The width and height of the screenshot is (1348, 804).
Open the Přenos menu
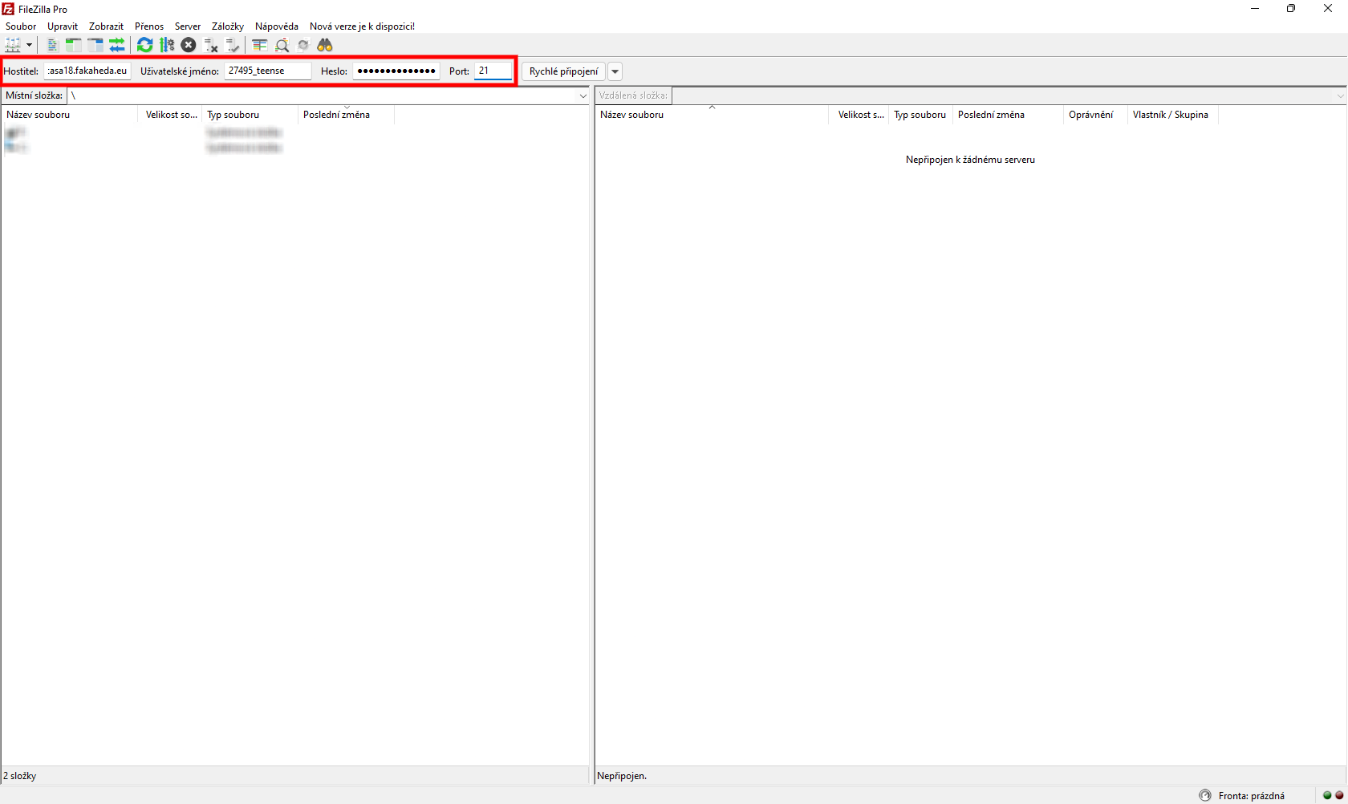click(149, 26)
